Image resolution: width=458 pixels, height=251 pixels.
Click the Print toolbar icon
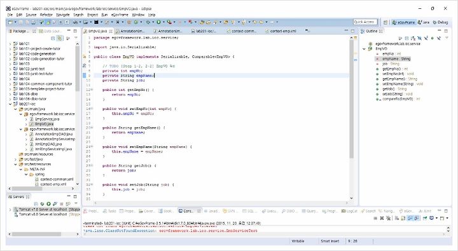click(x=34, y=22)
